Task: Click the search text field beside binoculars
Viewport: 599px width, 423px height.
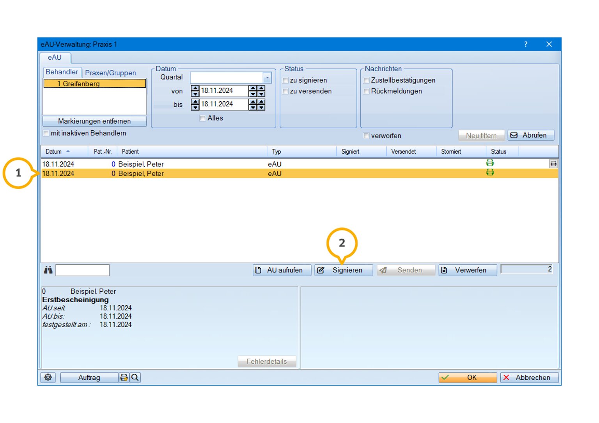Action: point(82,270)
